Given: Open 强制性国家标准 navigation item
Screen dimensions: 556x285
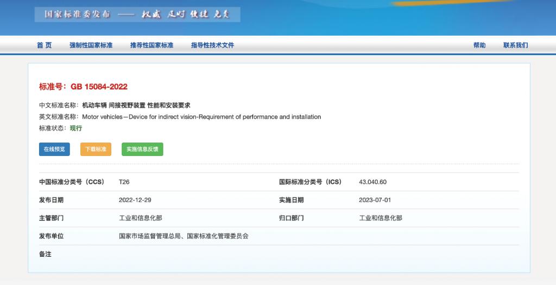Looking at the screenshot, I should click(91, 45).
